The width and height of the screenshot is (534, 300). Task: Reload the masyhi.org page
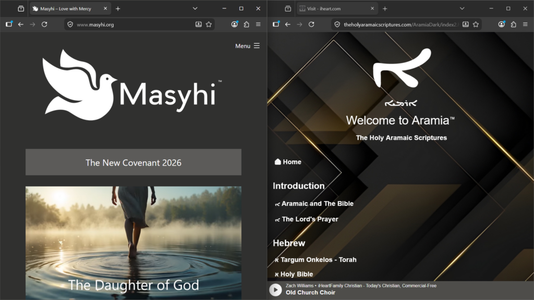(x=44, y=24)
